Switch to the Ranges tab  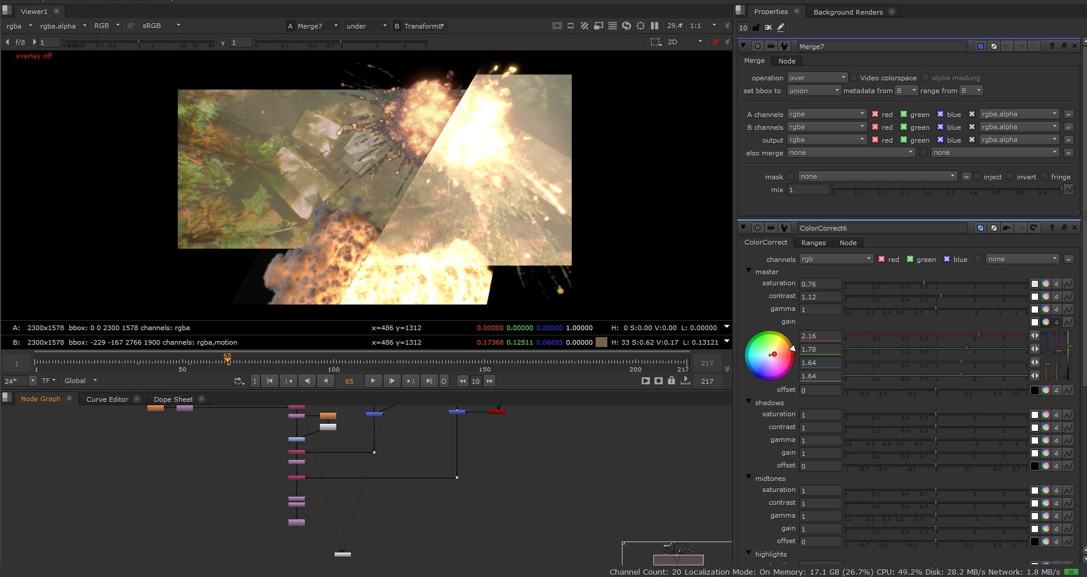813,243
